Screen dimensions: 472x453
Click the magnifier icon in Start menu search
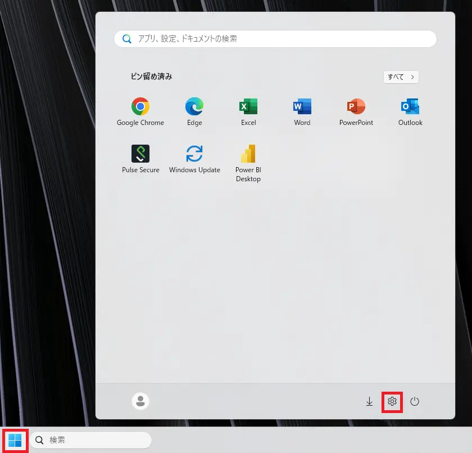click(127, 39)
